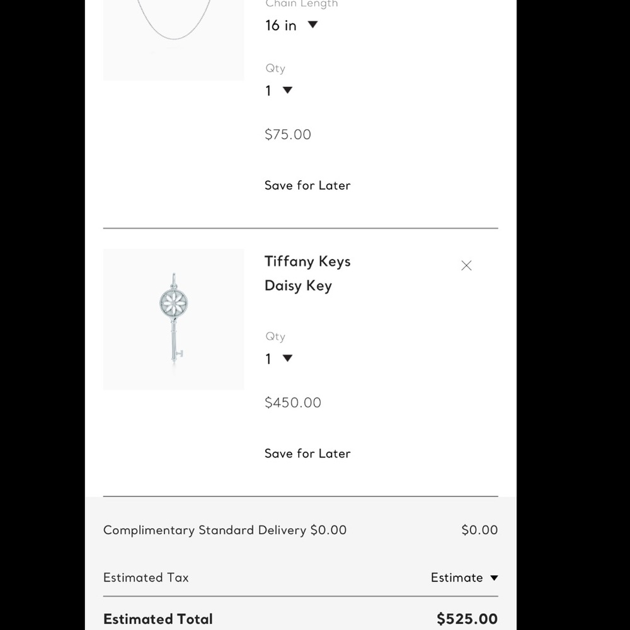
Task: Open the 16 in chain length dropdown
Action: click(291, 25)
